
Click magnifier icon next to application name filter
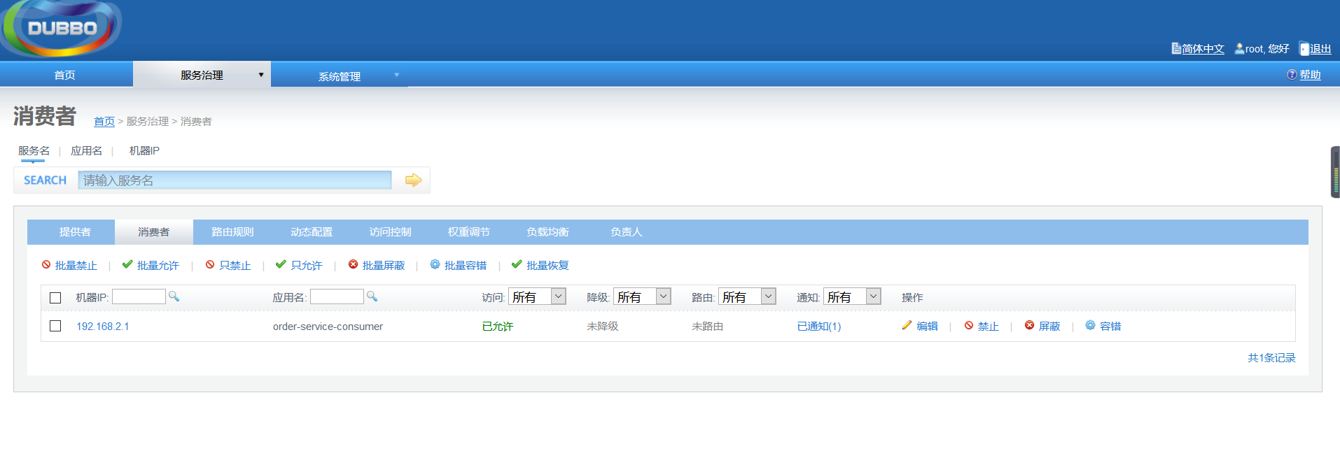[x=372, y=296]
